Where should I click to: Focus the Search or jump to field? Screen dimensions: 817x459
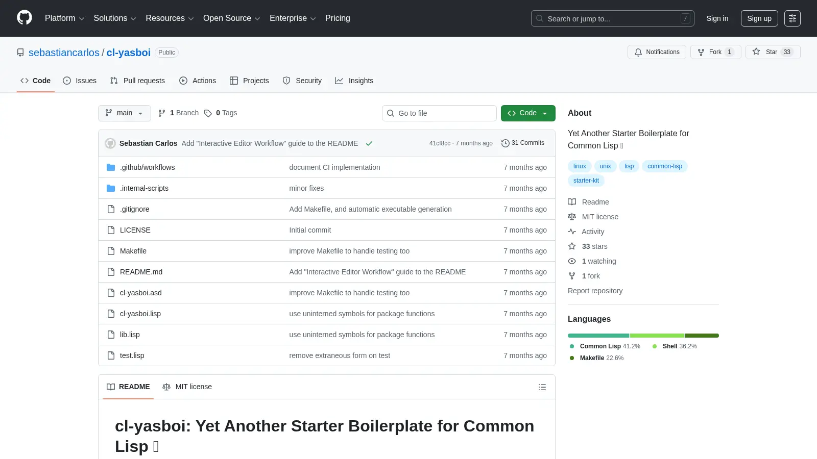click(613, 18)
